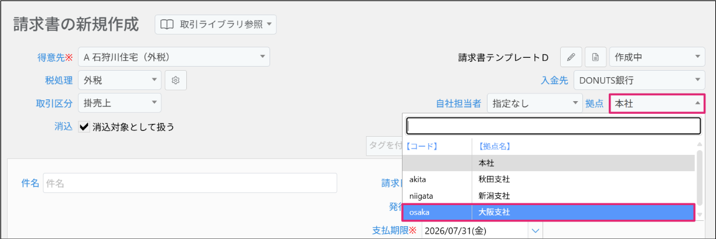Open tax settings gear icon
This screenshot has height=239, width=716.
[175, 80]
